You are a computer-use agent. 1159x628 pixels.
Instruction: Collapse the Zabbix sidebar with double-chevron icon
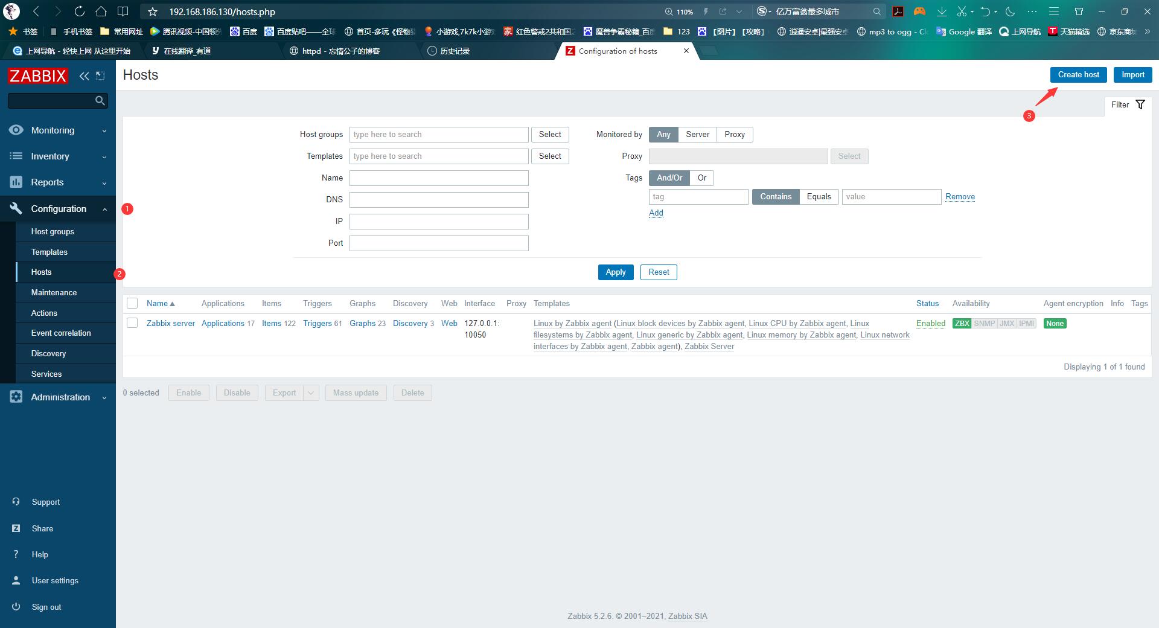click(84, 75)
